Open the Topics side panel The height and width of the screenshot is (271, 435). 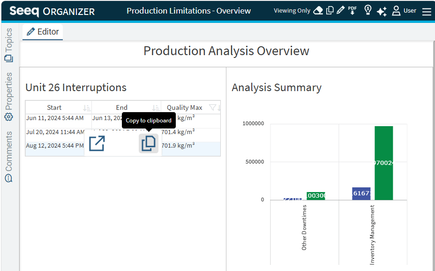point(9,45)
